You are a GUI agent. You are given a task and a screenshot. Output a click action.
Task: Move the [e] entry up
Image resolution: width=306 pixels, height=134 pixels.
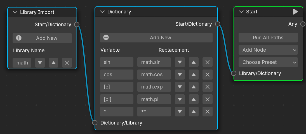(194, 87)
